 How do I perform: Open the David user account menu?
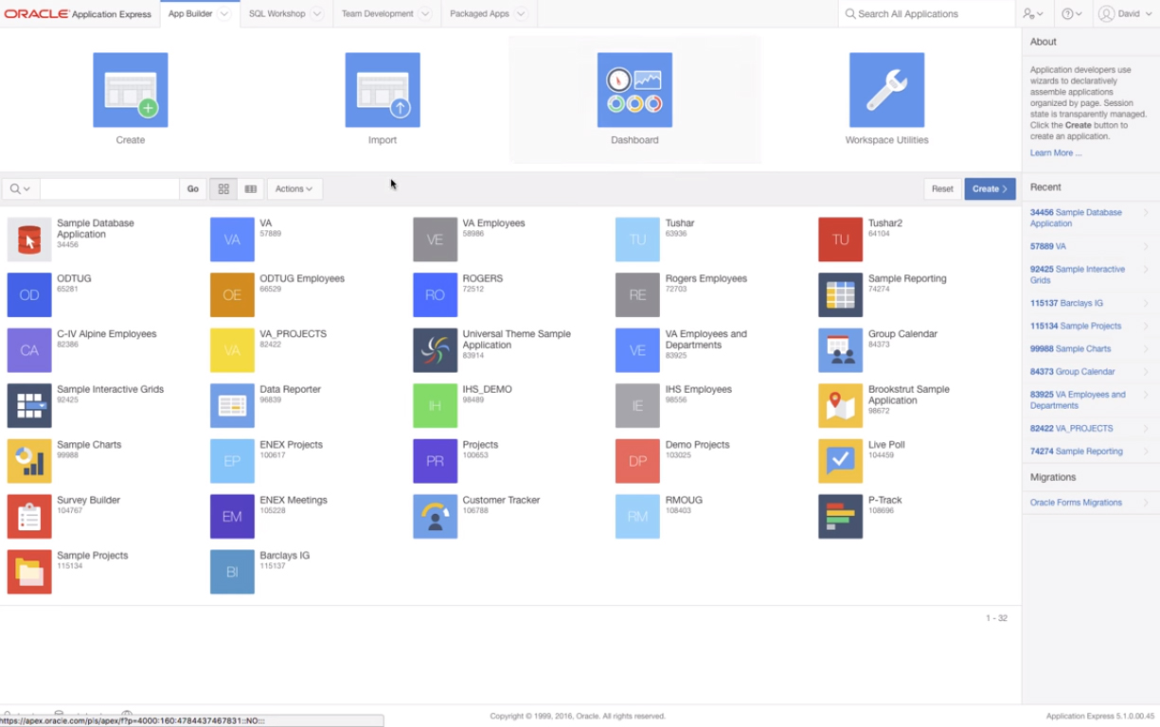click(1124, 14)
